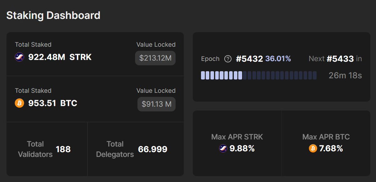Click the Bitcoin icon beside 953.51 BTC
The image size is (376, 182).
[19, 103]
